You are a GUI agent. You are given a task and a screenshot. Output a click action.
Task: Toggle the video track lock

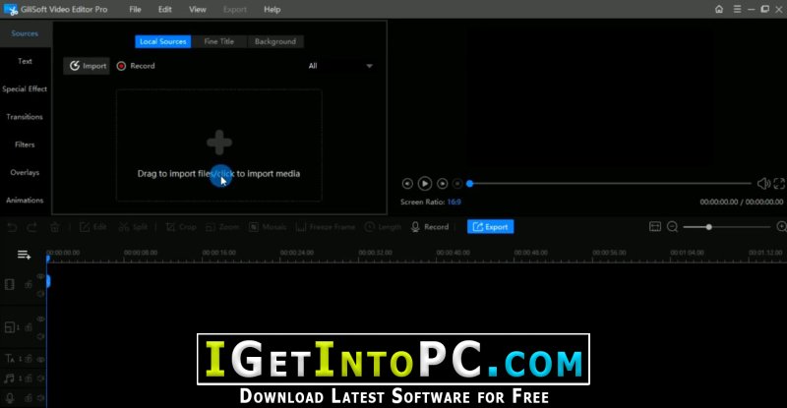[29, 284]
